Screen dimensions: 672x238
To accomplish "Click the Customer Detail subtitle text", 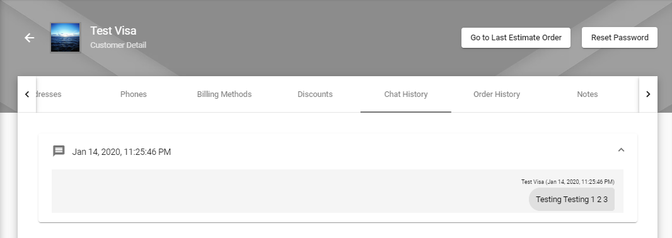I will coord(119,45).
